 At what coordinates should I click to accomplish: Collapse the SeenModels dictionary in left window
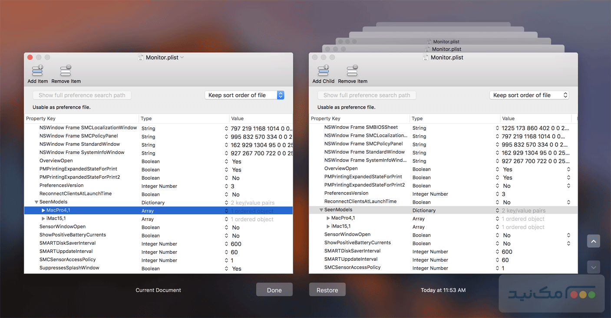point(36,202)
